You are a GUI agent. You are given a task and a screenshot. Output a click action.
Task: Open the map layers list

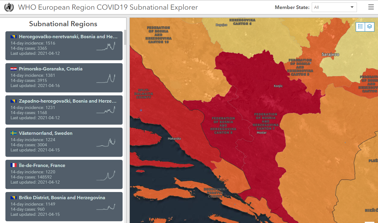[x=370, y=27]
